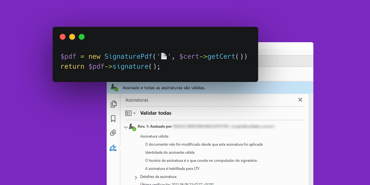
Task: Click the red dot in code window
Action: pyautogui.click(x=62, y=37)
